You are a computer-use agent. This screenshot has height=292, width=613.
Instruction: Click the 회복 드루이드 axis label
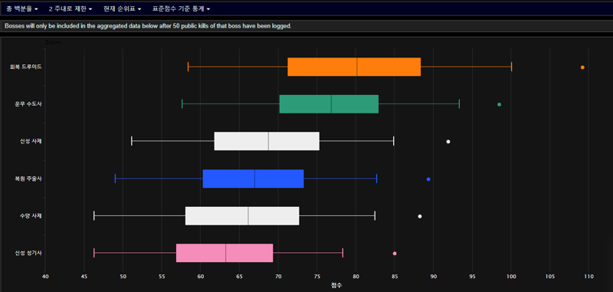(x=26, y=67)
